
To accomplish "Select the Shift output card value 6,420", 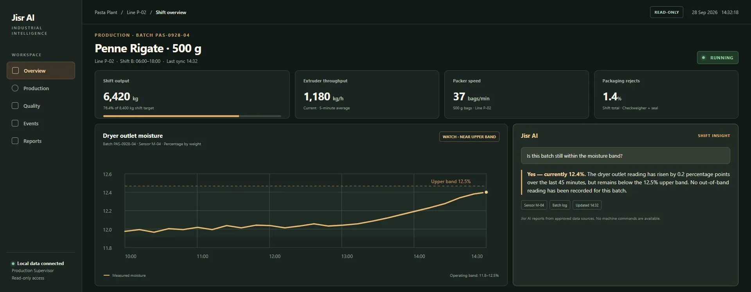I will [x=117, y=97].
